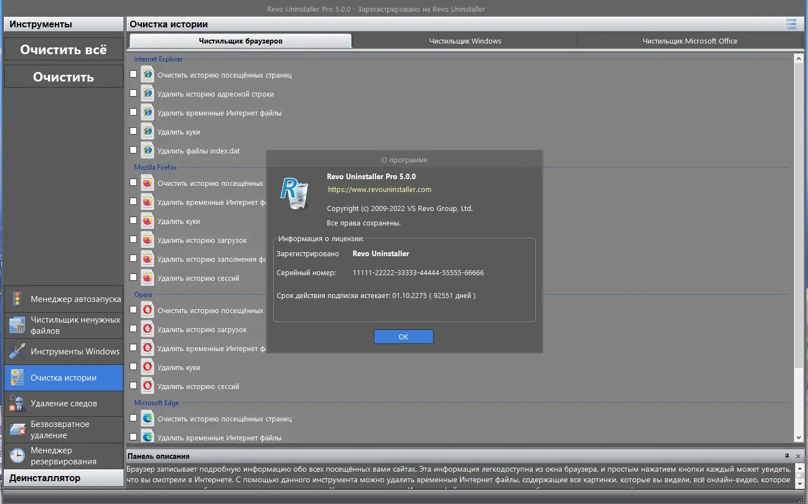Click the Firefox icon next to Удалить куки

147,220
